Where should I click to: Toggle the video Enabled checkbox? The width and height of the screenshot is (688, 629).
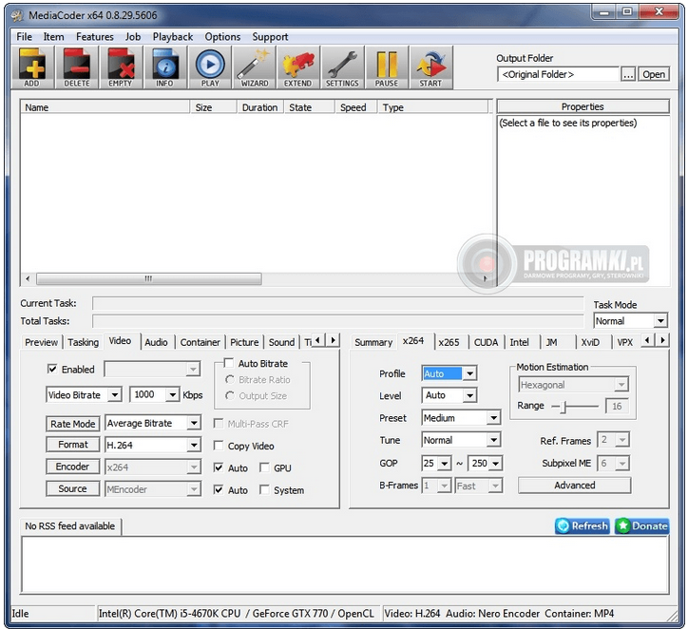click(x=51, y=369)
